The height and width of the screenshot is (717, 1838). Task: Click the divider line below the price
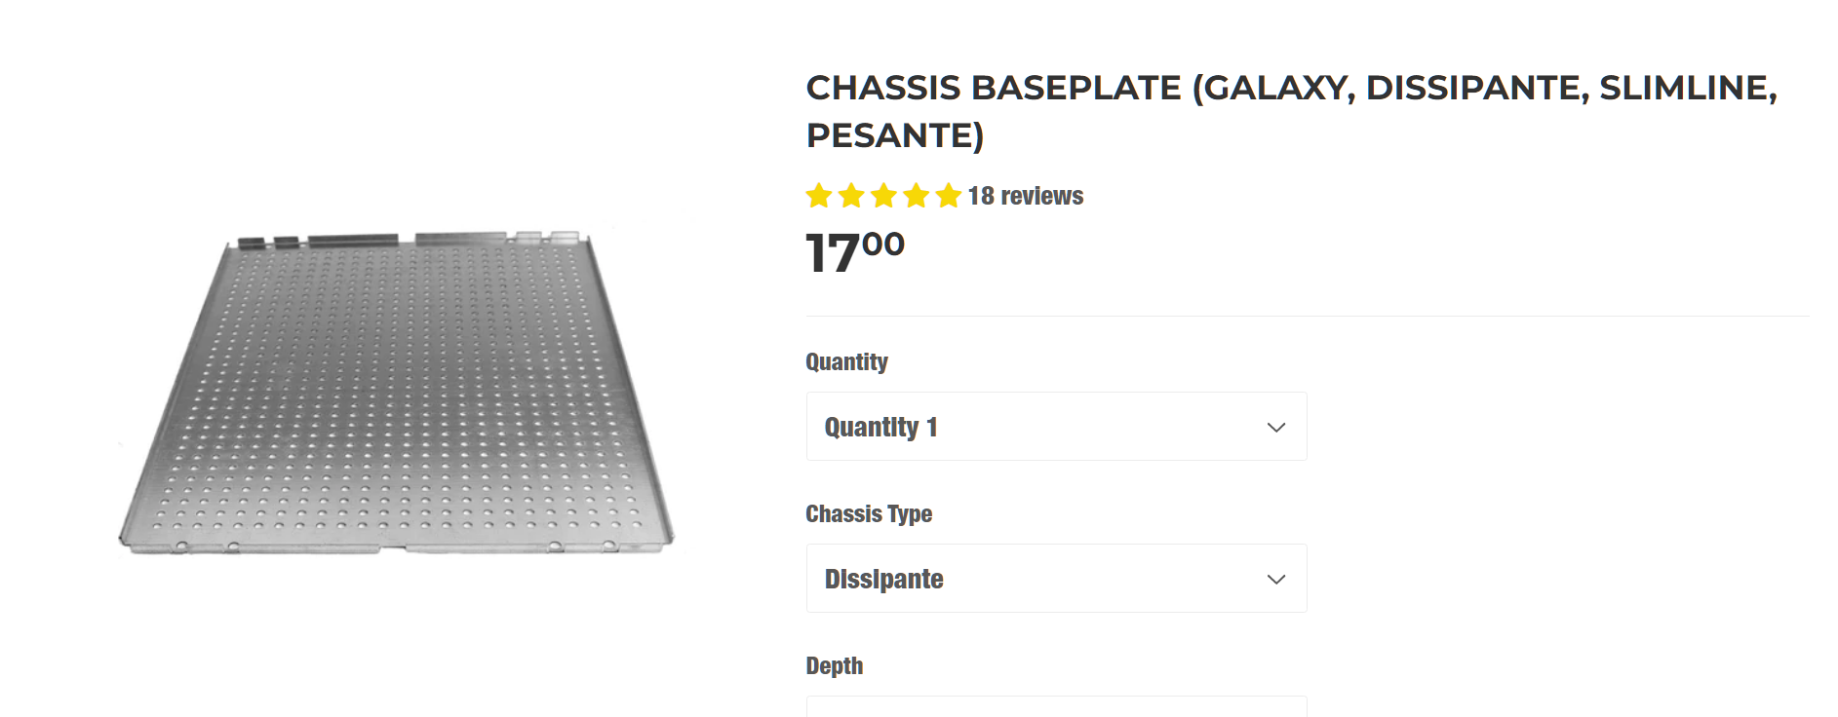1307,317
